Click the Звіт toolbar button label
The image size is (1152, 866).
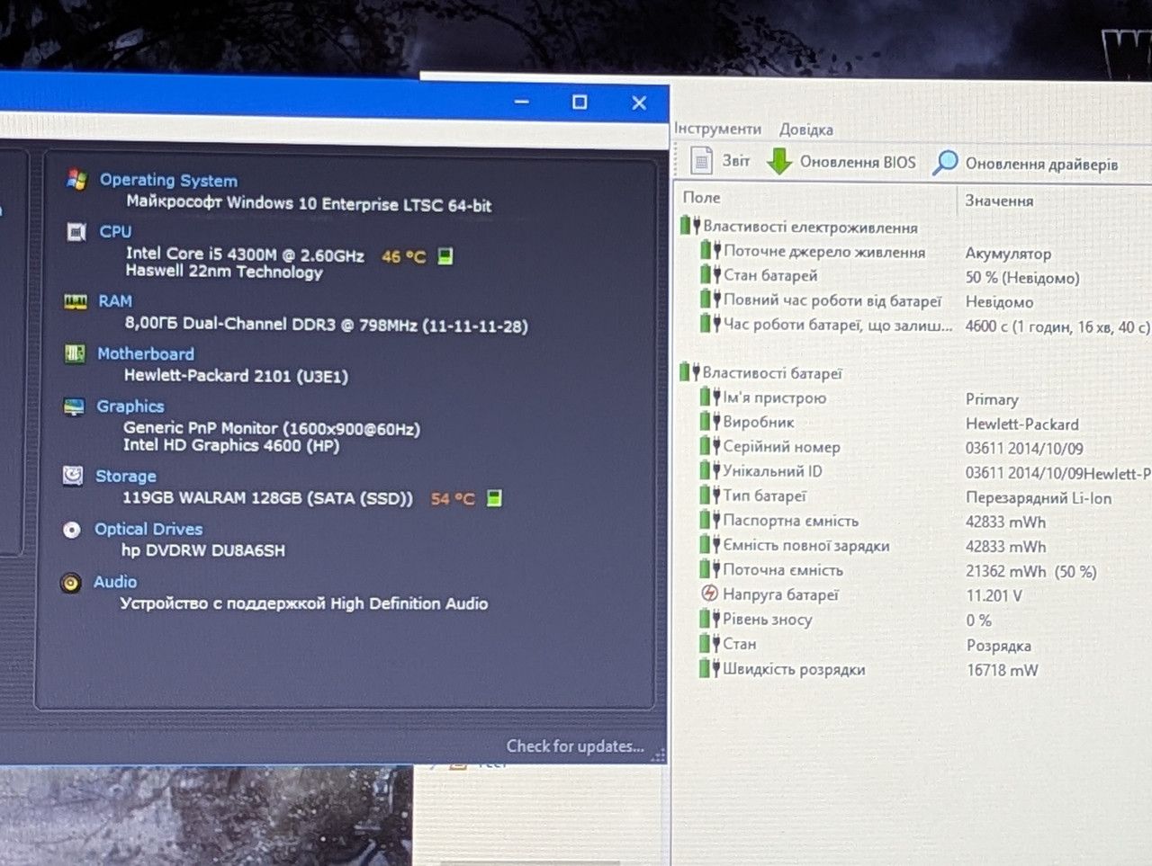coord(736,160)
